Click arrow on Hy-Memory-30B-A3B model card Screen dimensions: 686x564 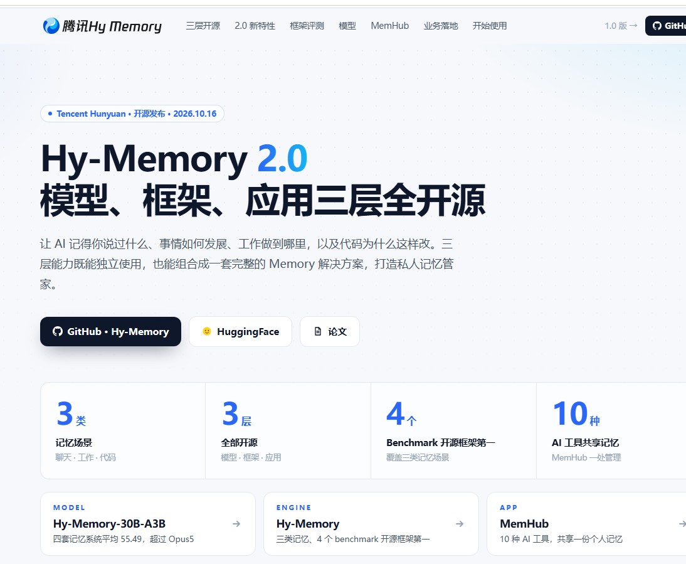(x=236, y=524)
